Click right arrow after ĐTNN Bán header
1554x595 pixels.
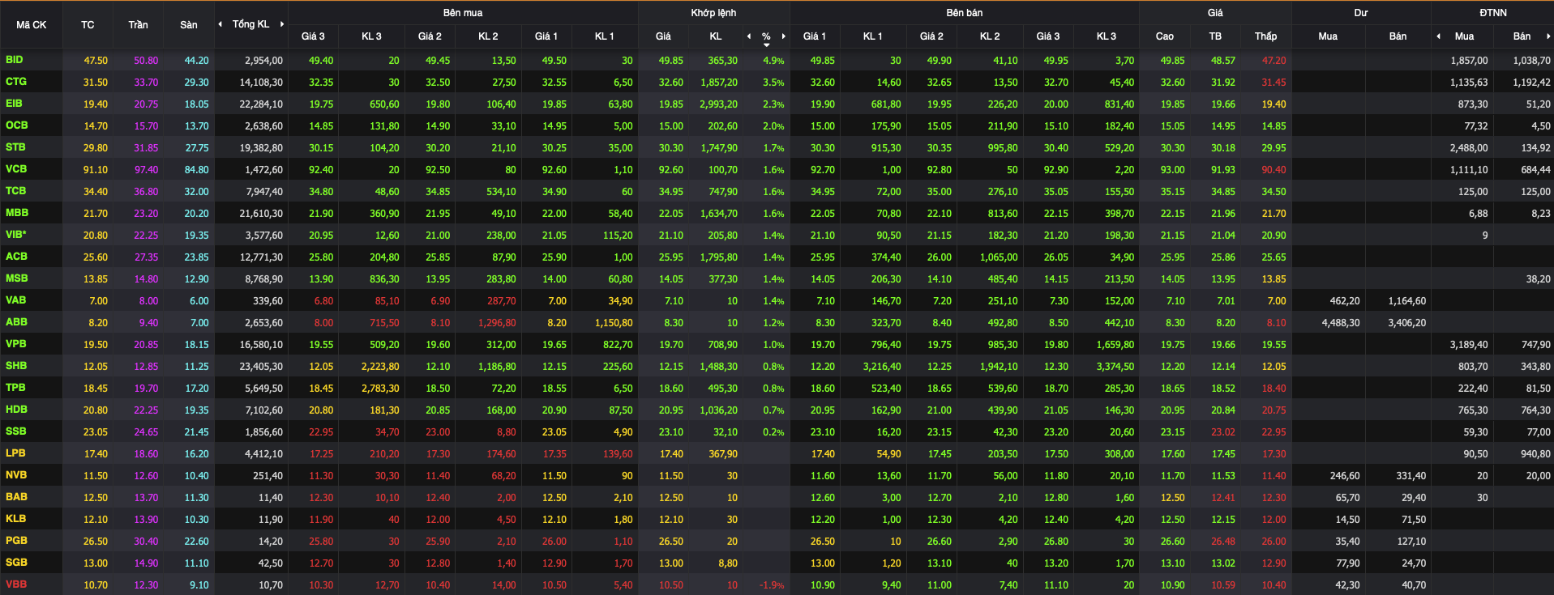tap(1548, 36)
